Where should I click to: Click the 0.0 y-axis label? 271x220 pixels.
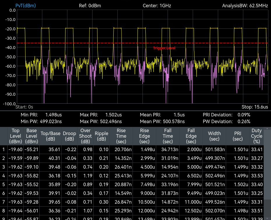tap(13, 10)
